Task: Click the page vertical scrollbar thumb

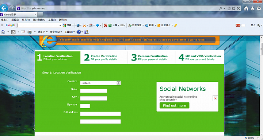Action: [261, 49]
